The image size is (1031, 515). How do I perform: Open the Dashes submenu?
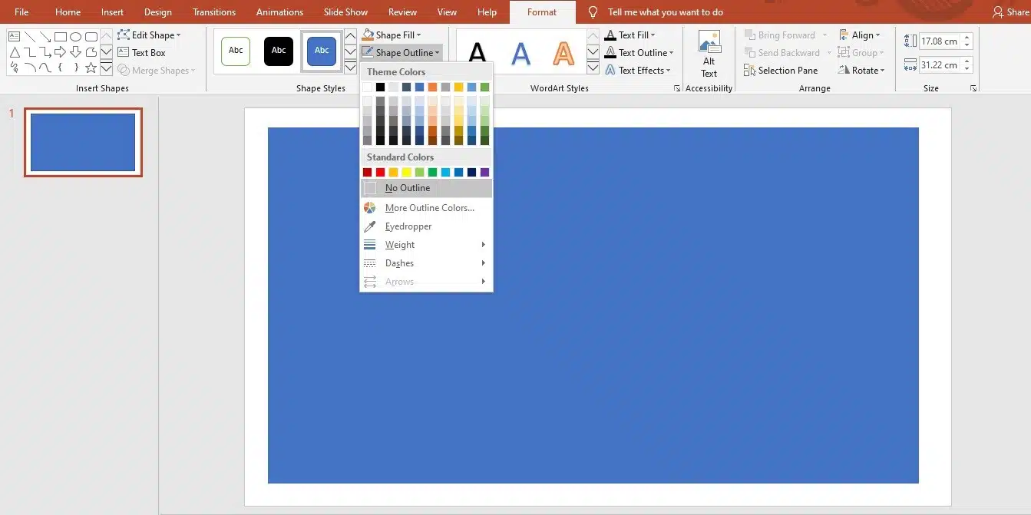coord(398,262)
